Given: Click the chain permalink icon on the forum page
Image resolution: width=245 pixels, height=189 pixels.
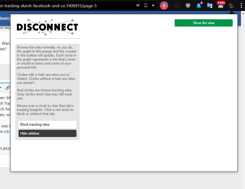Looking at the screenshot, I should pos(8,88).
